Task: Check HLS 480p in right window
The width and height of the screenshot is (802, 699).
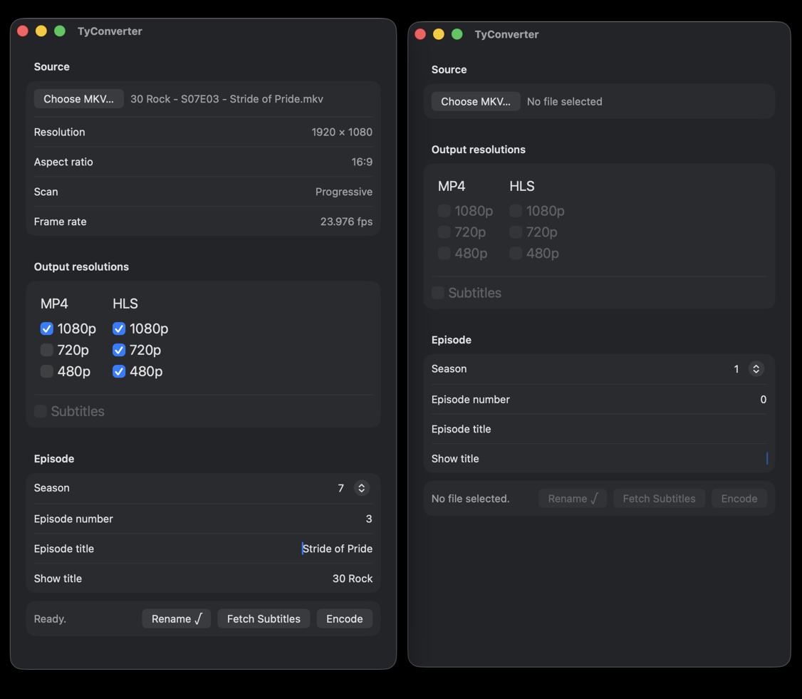Action: point(516,253)
